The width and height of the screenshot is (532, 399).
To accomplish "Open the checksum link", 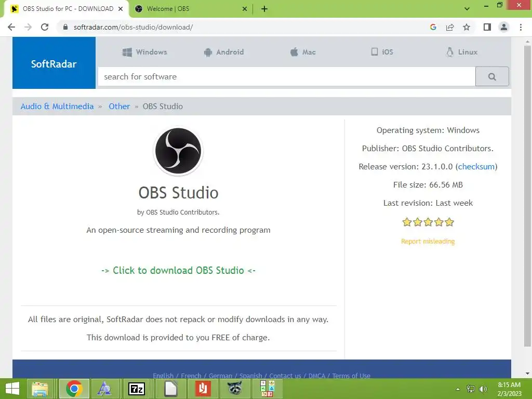I will 476,167.
